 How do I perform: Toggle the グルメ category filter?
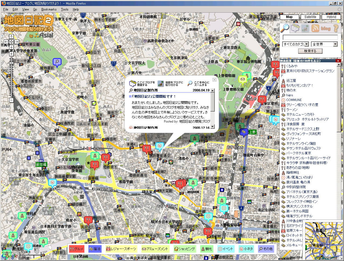[77, 249]
